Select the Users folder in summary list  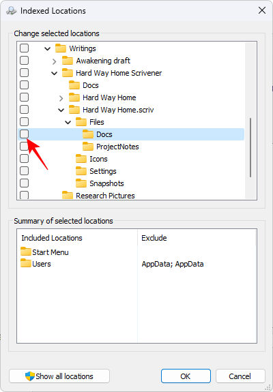pos(35,264)
